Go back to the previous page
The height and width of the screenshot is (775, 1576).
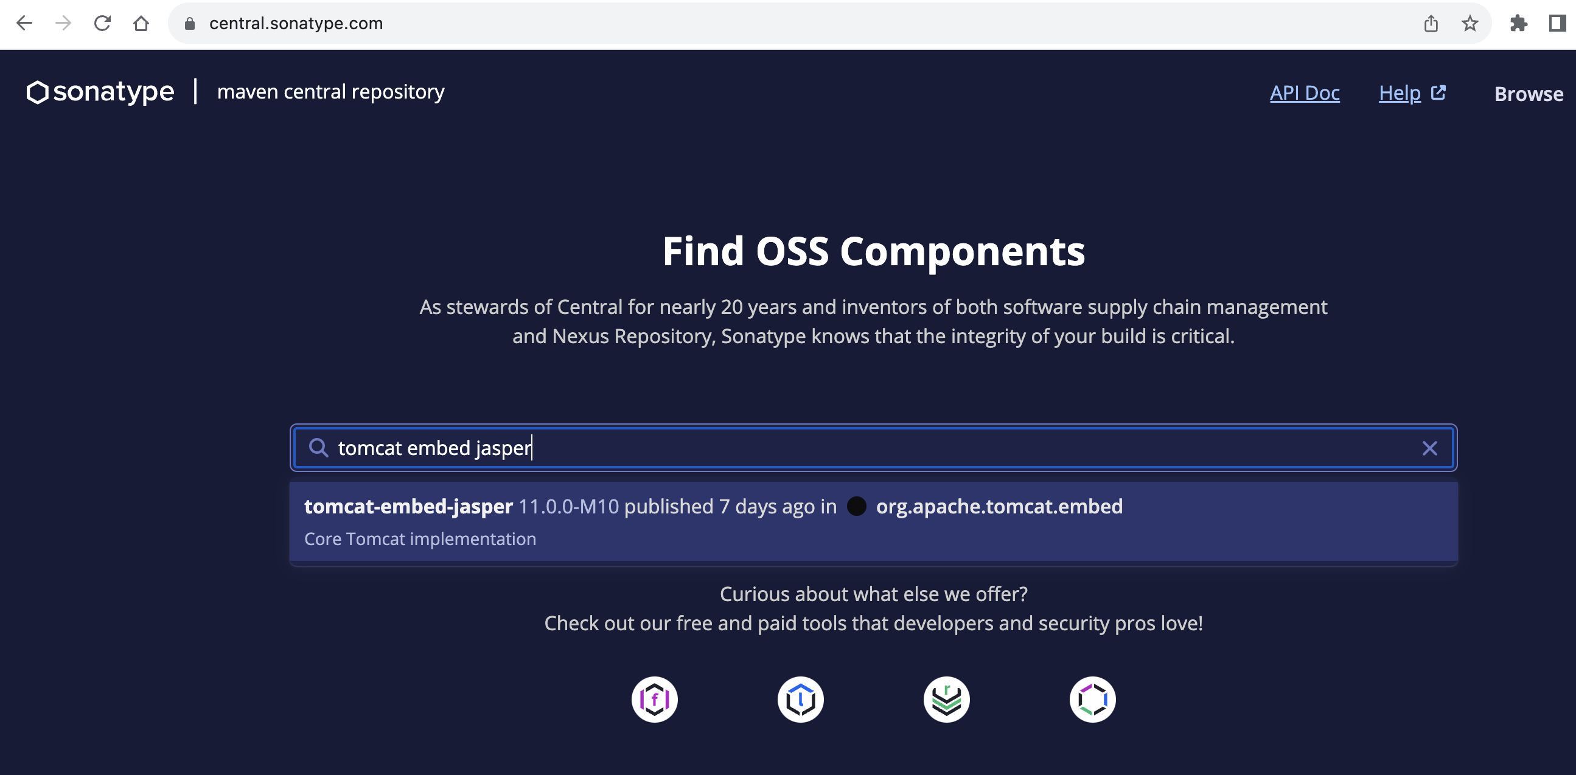pyautogui.click(x=24, y=23)
